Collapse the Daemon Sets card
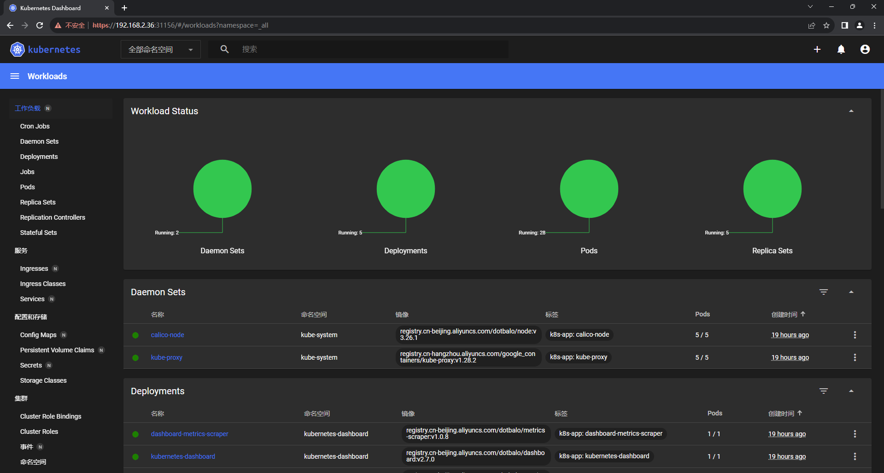884x473 pixels. pyautogui.click(x=851, y=292)
